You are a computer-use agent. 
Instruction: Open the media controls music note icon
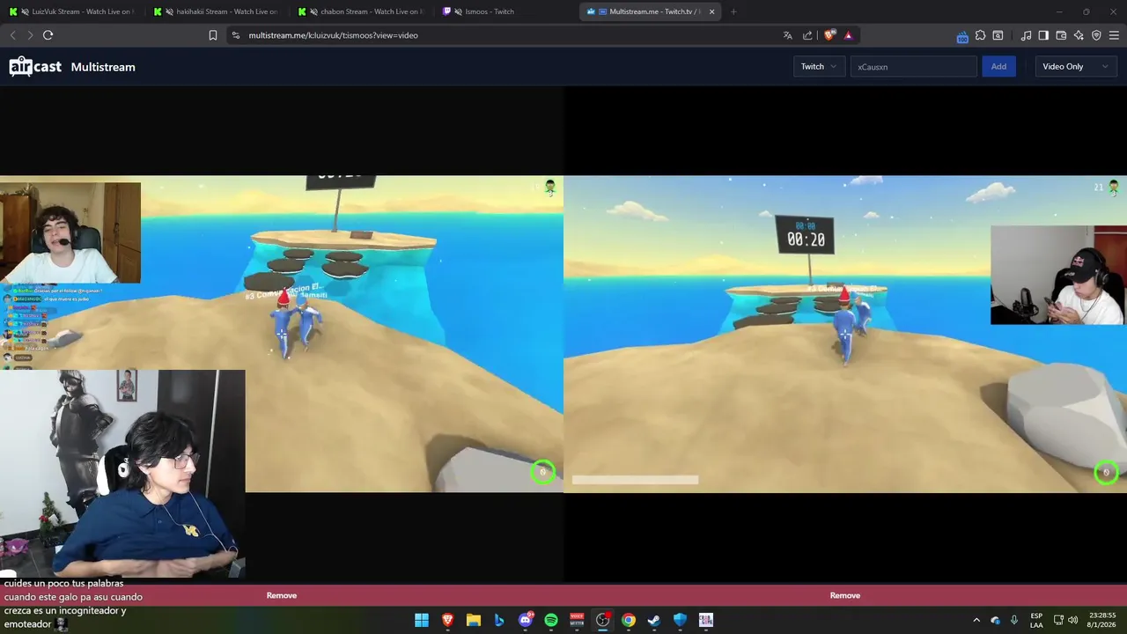(x=1026, y=35)
